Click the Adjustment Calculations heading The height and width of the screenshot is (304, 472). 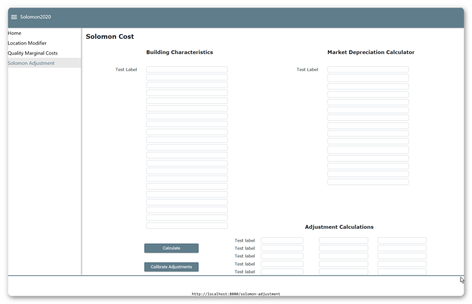coord(339,227)
